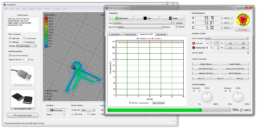Click the Extrusion override dial
Image resolution: width=257 pixels, height=128 pixels.
click(238, 97)
